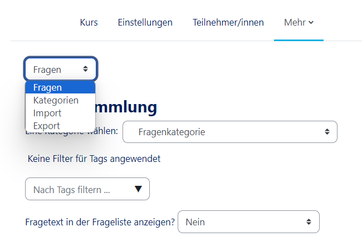This screenshot has height=237, width=362.
Task: Click the 'Fragetext in der Frageliste anzeigen?' label
Action: (x=100, y=222)
